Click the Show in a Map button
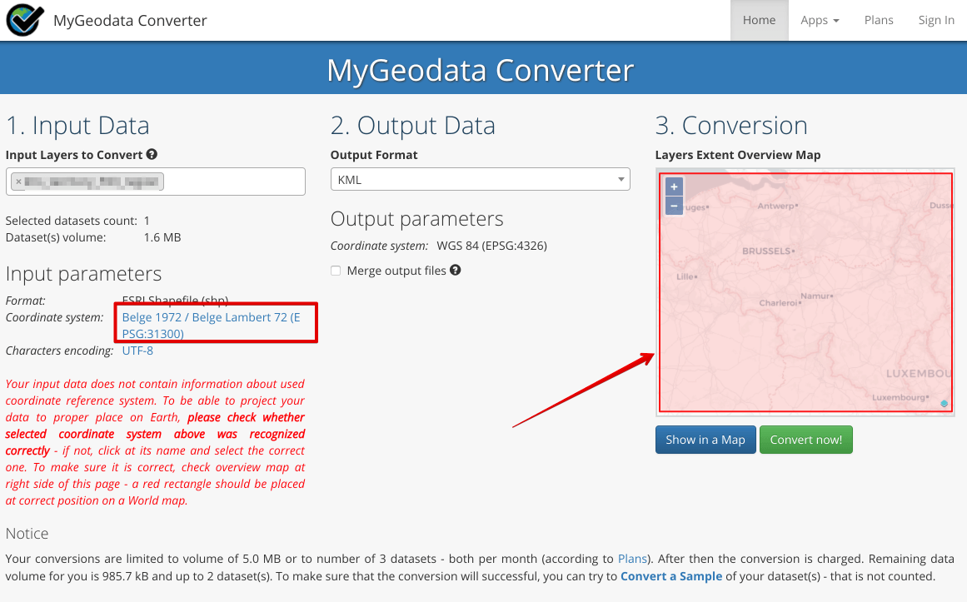This screenshot has height=602, width=967. coord(705,440)
